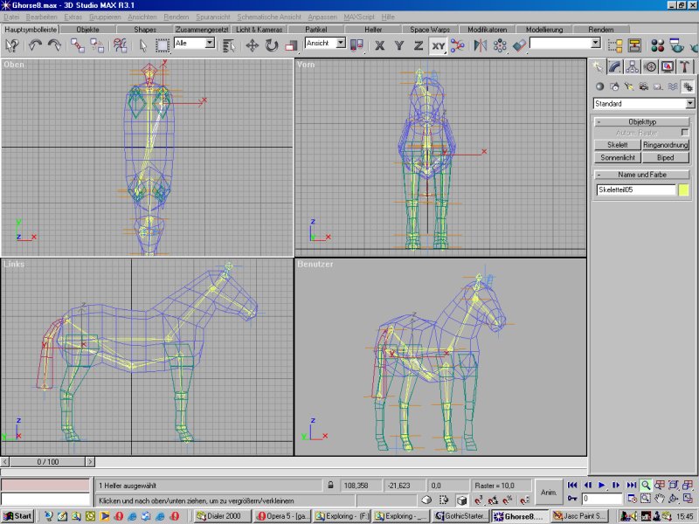Click the Biped button

(666, 158)
